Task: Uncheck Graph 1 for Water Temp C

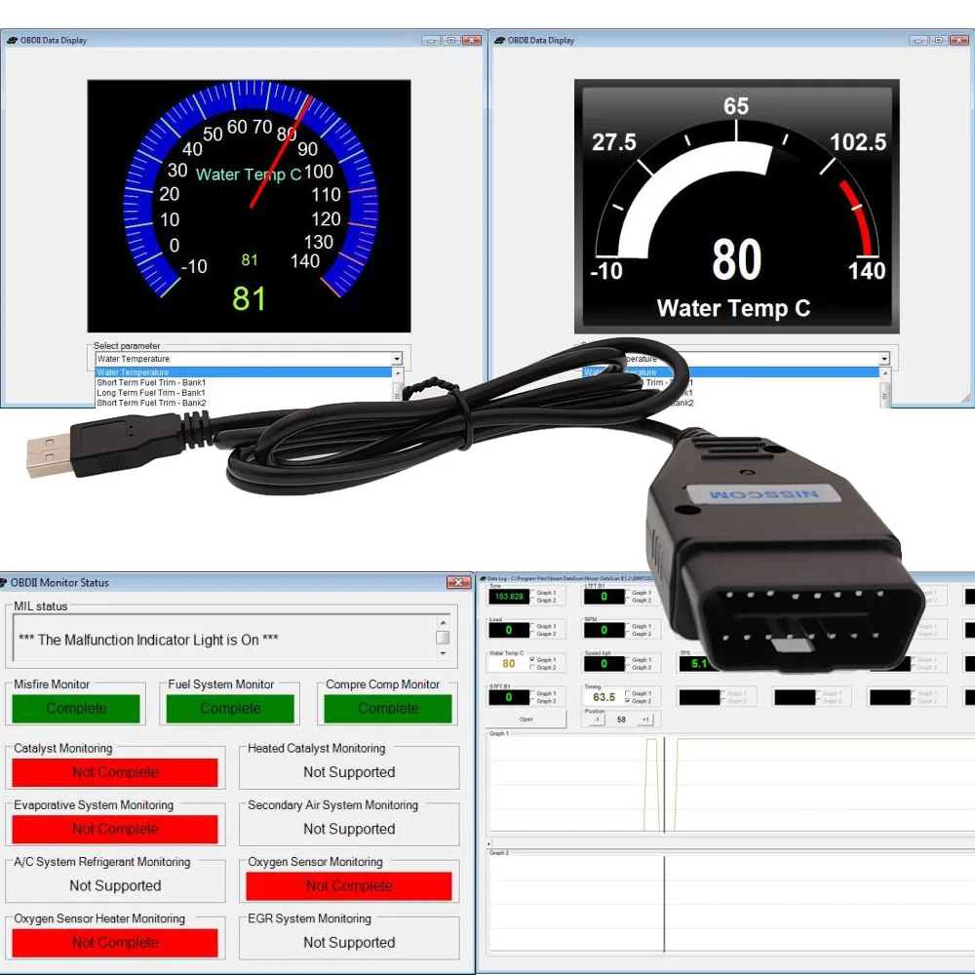Action: [x=531, y=660]
